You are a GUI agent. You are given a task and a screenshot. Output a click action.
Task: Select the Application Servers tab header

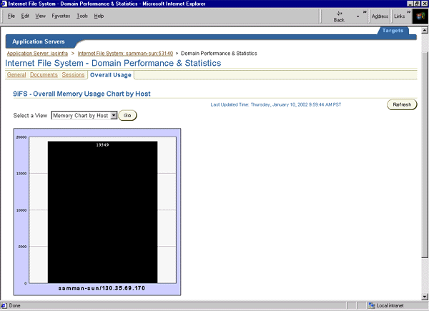(39, 41)
